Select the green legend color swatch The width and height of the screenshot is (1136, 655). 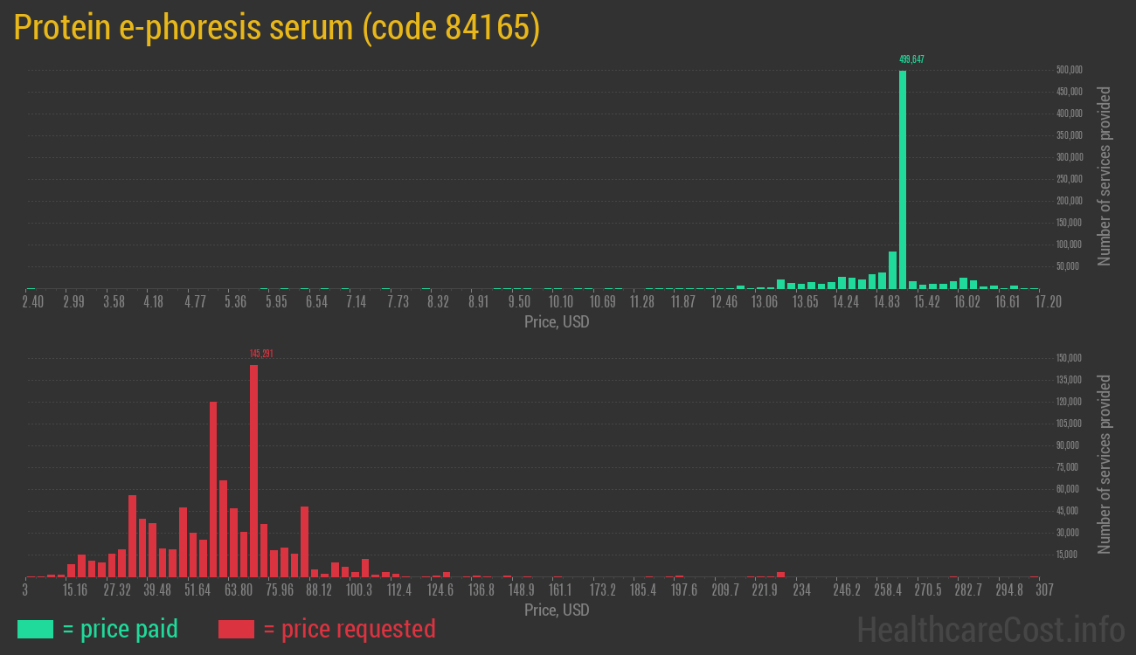(x=34, y=629)
